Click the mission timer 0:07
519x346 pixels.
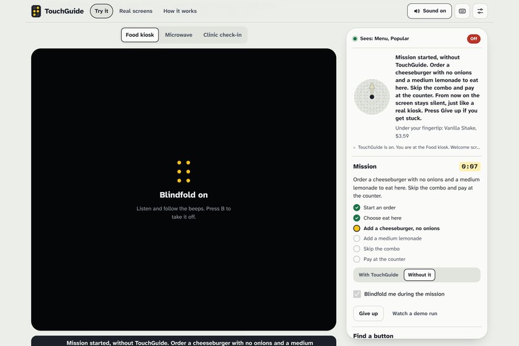coord(469,166)
